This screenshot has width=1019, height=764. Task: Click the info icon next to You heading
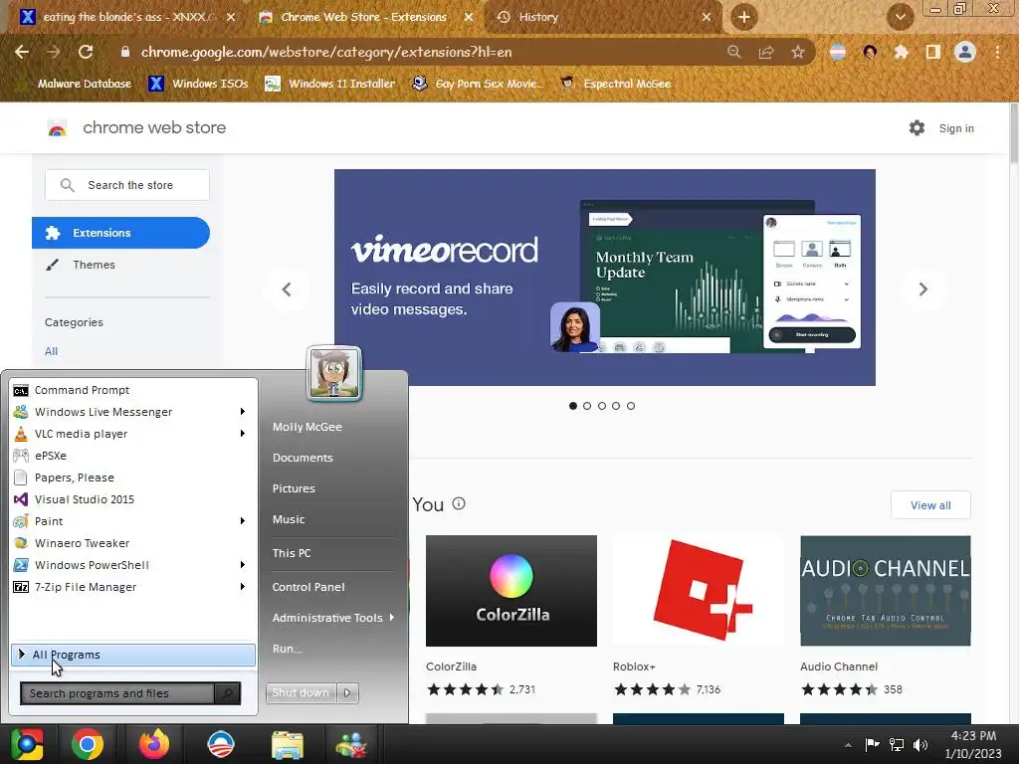pos(459,503)
